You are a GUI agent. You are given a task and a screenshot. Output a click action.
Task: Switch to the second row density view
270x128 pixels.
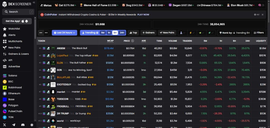pos(46,32)
